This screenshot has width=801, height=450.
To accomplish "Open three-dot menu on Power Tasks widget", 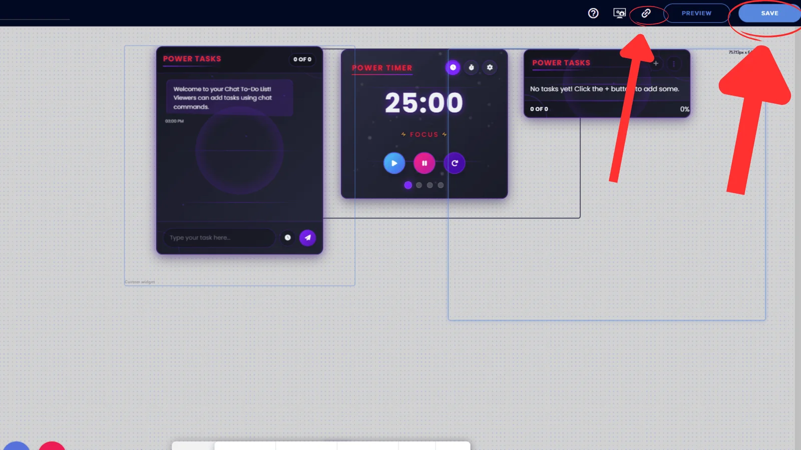I will [674, 63].
